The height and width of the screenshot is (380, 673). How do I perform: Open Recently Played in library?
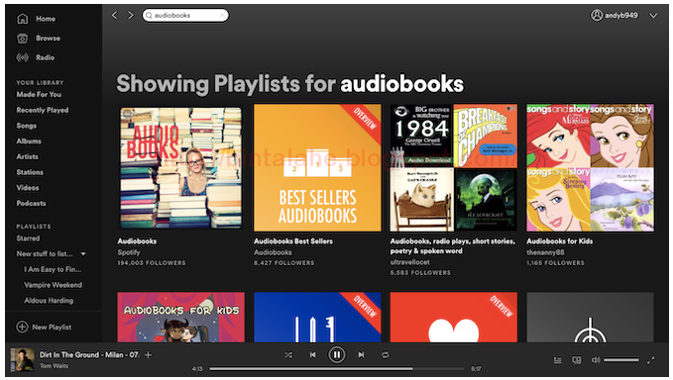point(43,110)
